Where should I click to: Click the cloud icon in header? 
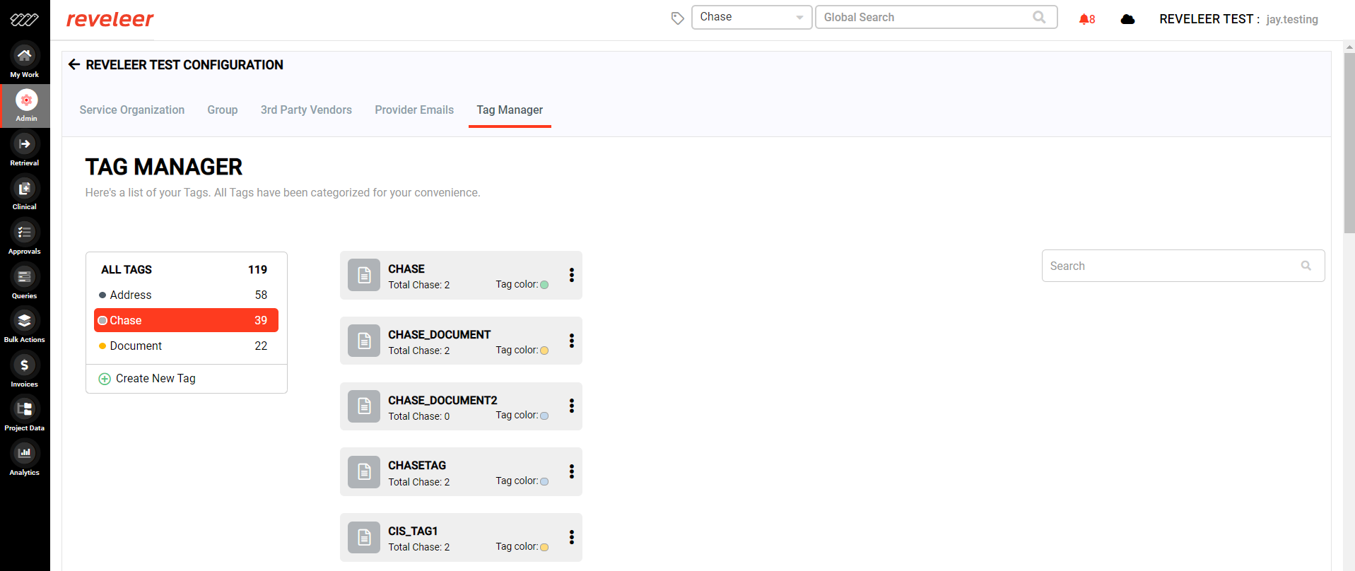(1128, 19)
